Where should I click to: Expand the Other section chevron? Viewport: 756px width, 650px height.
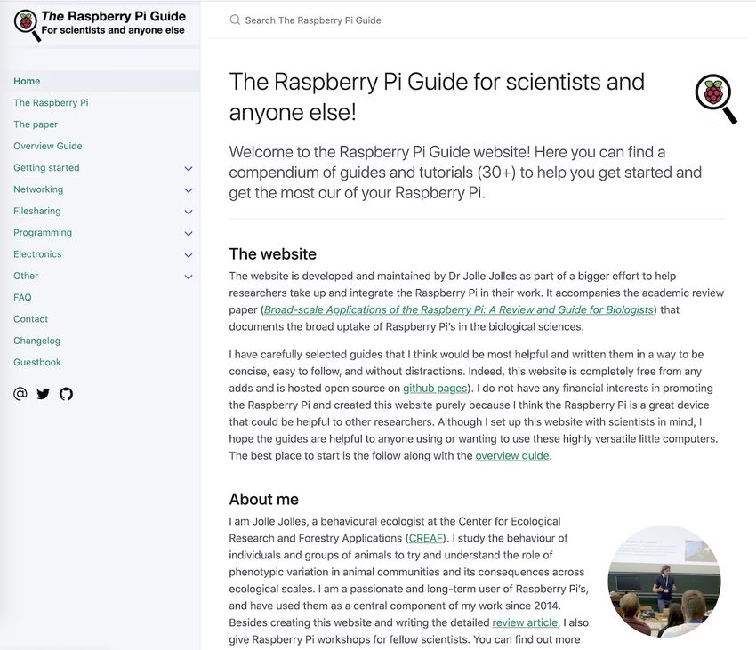[189, 277]
